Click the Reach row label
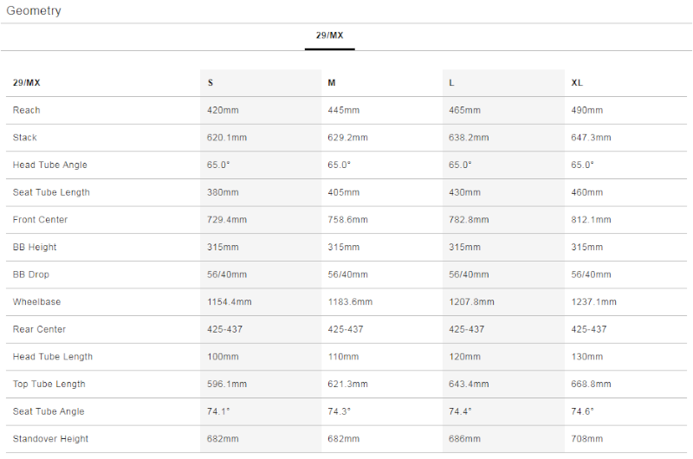This screenshot has width=693, height=459. point(27,110)
